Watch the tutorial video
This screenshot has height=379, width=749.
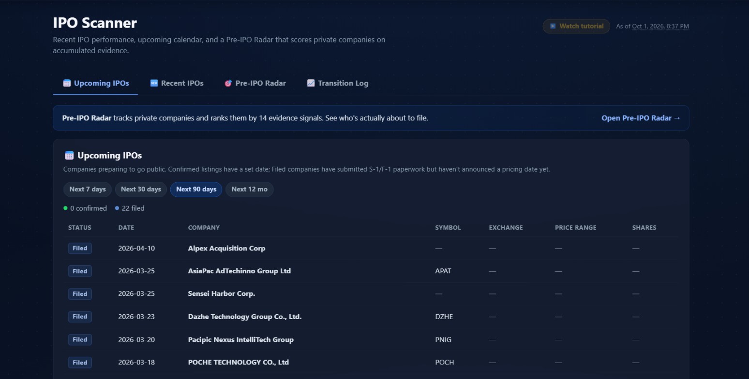tap(576, 26)
